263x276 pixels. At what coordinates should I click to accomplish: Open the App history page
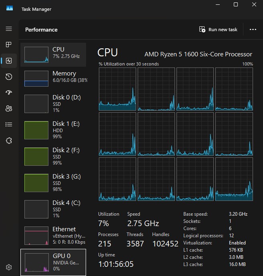point(9,77)
